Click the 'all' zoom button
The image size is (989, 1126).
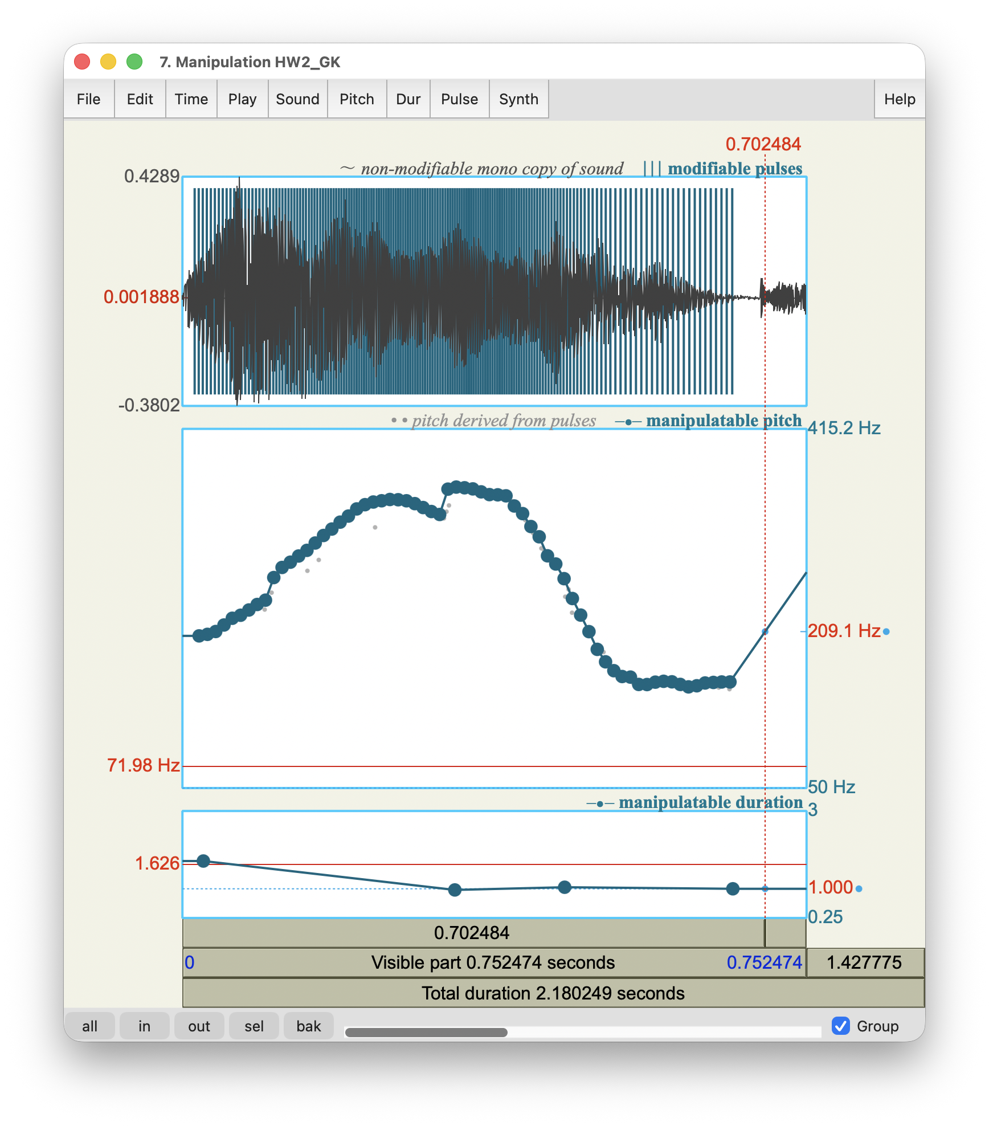click(89, 1026)
